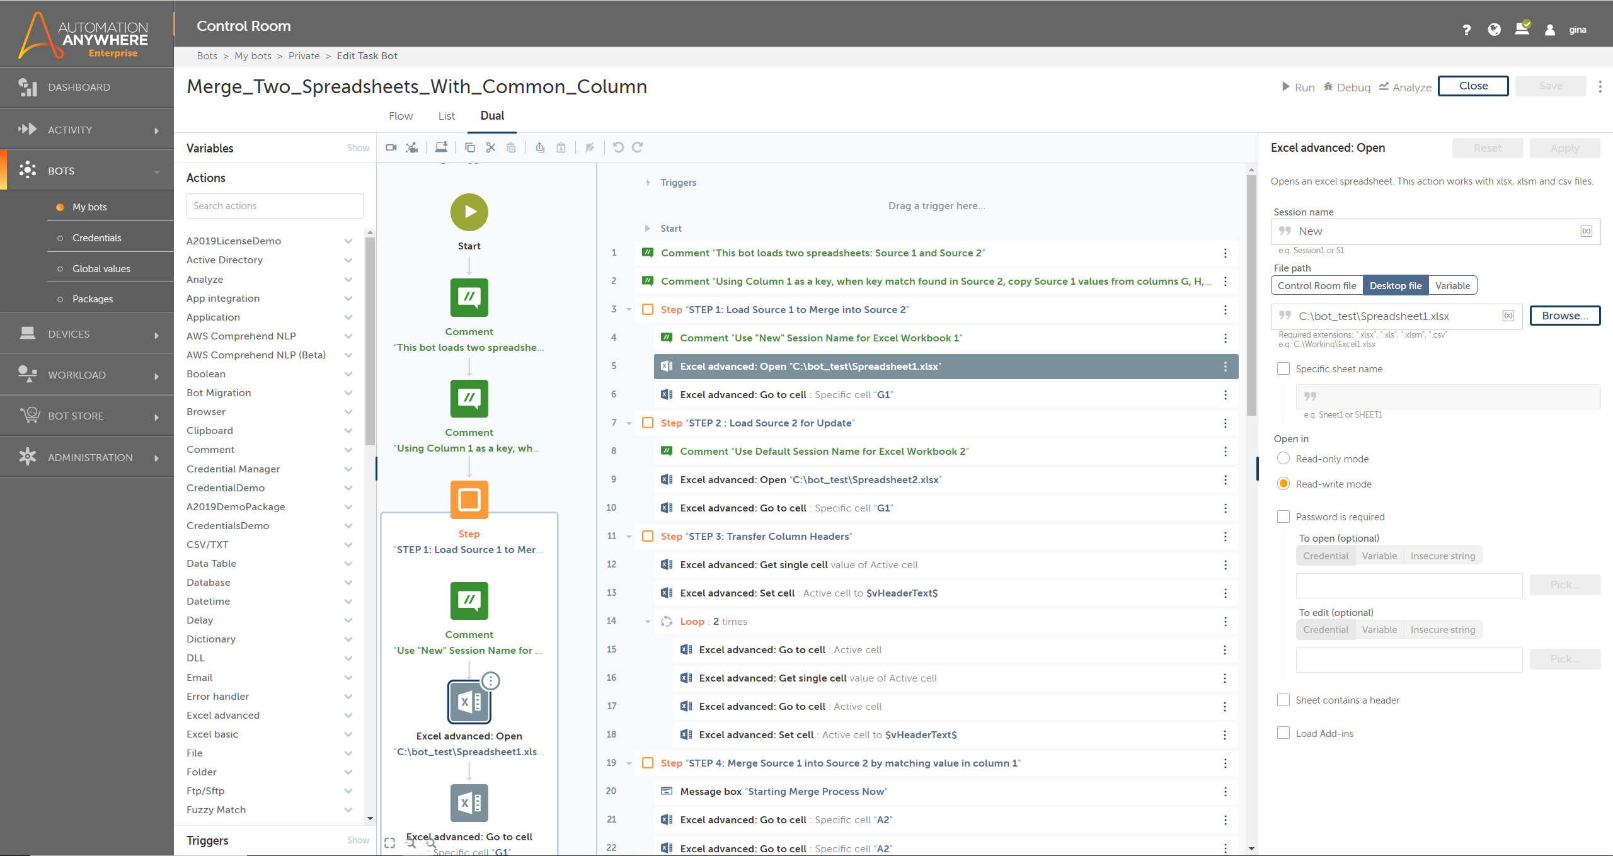1613x856 pixels.
Task: Select Read-only mode radio button
Action: [x=1283, y=459]
